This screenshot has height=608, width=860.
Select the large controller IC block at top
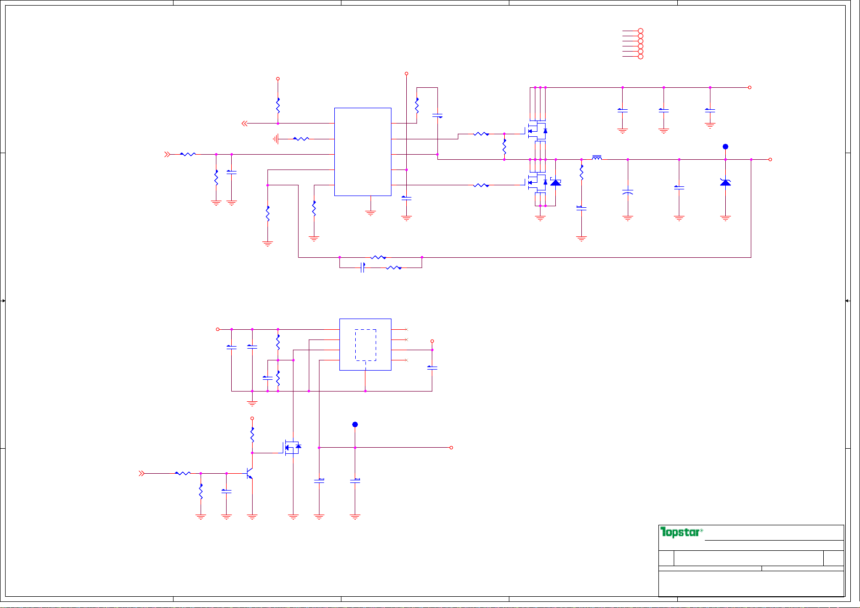tap(363, 152)
